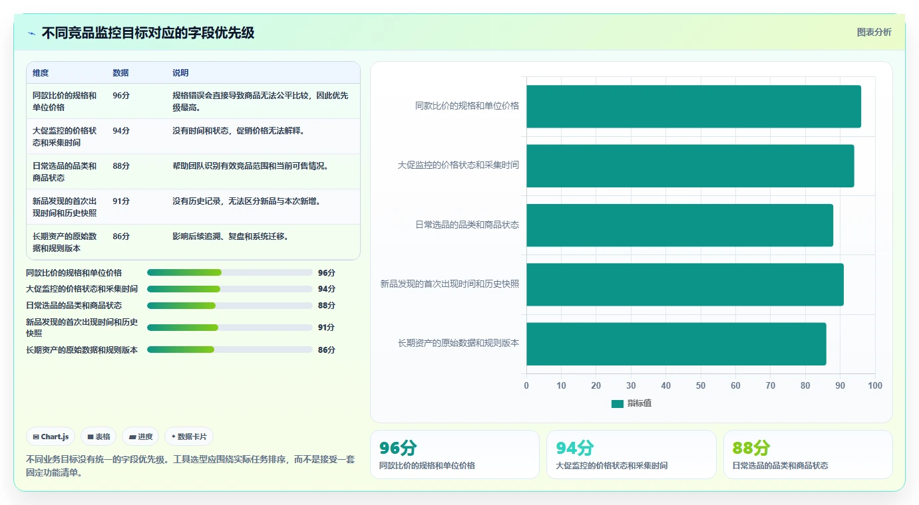Click the 88分 value in the table
Image resolution: width=919 pixels, height=505 pixels.
[x=121, y=165]
